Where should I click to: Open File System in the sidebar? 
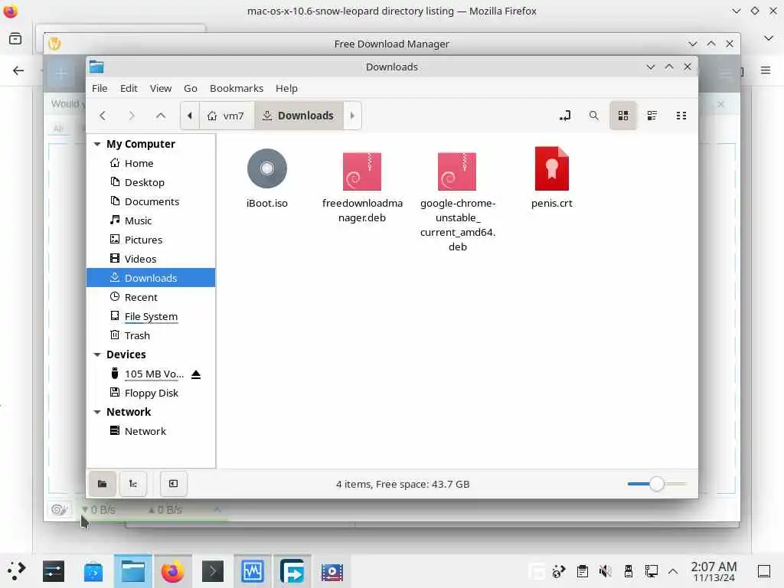click(151, 316)
